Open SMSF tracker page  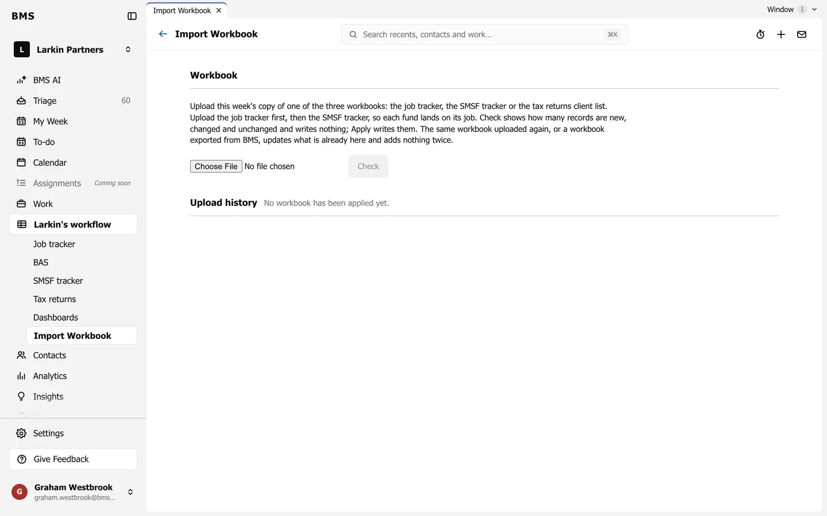(82, 281)
